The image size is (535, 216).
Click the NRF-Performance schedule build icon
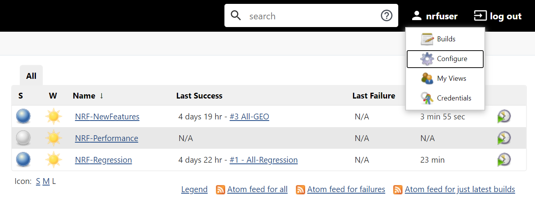tap(504, 138)
